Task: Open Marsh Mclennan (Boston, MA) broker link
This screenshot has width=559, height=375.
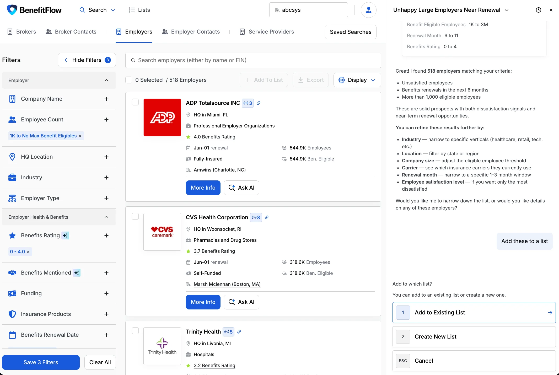Action: [227, 284]
